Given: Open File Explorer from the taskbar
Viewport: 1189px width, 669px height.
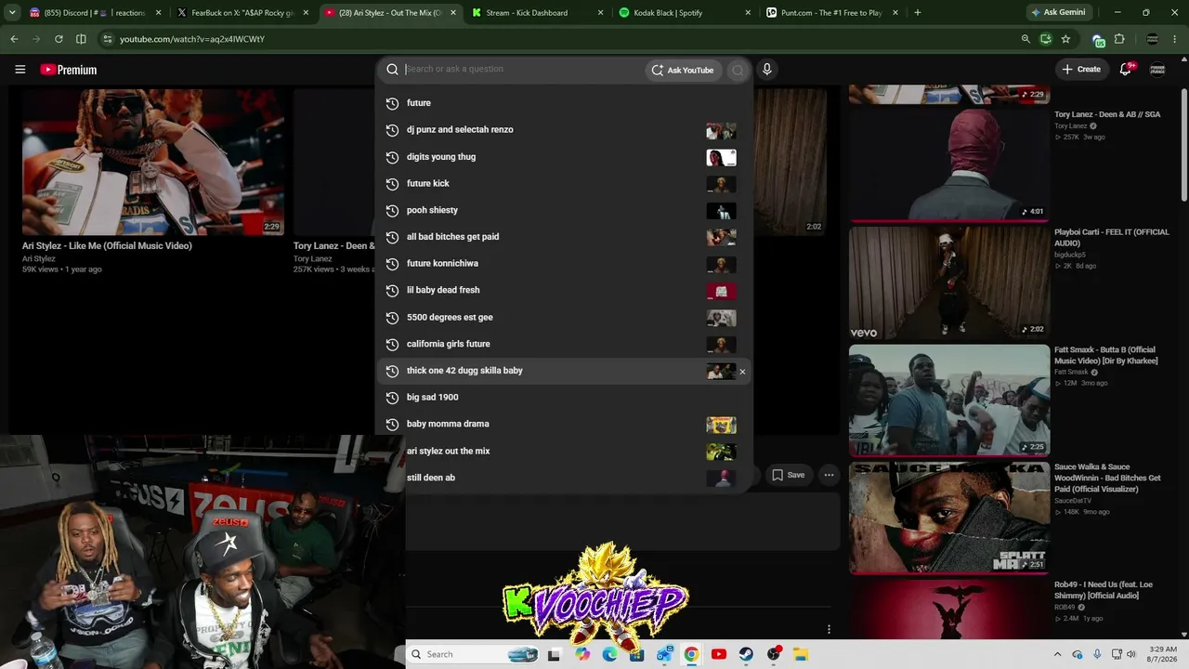Looking at the screenshot, I should (801, 654).
